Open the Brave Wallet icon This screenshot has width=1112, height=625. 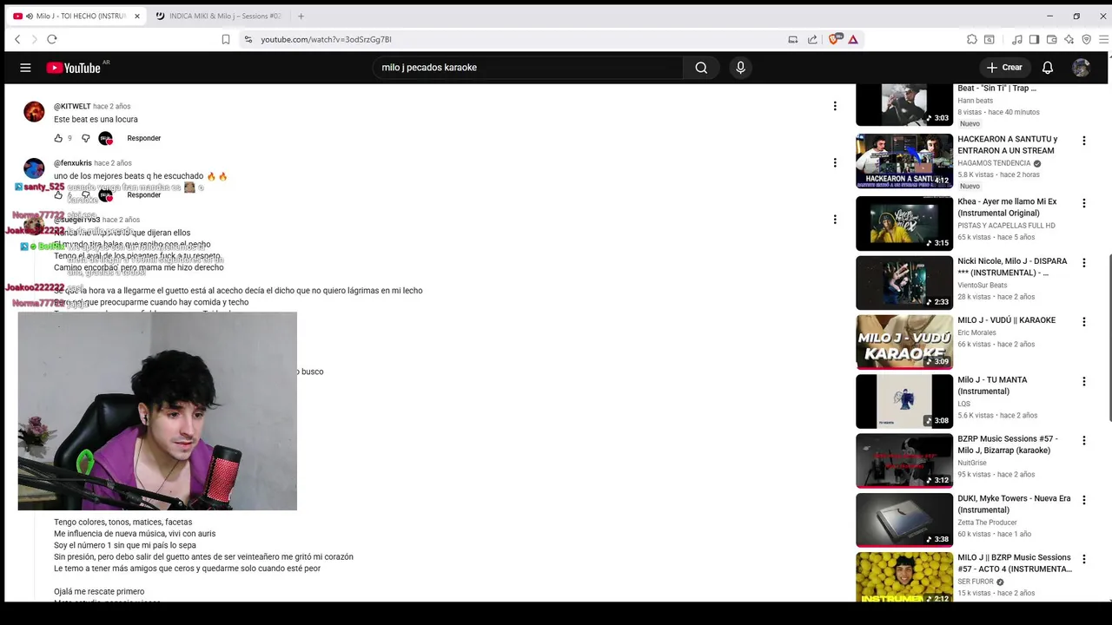tap(1051, 39)
